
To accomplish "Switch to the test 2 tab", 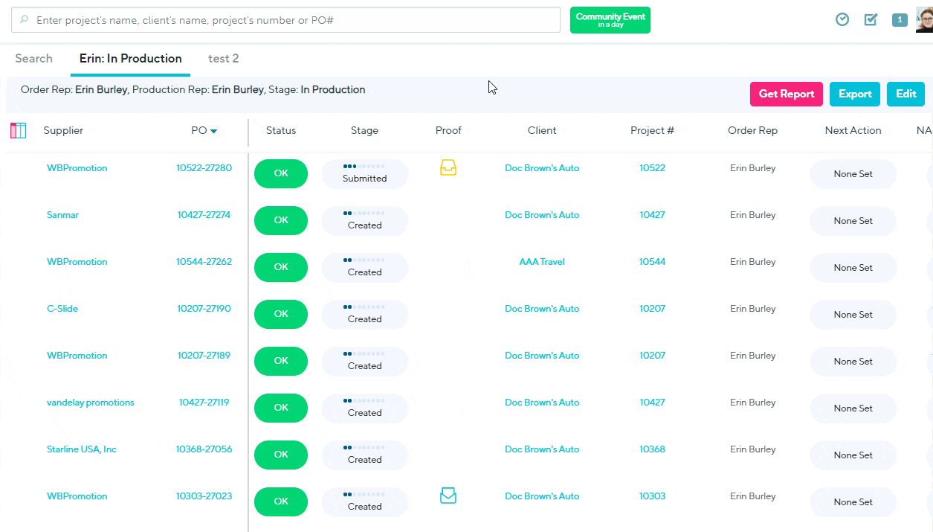I will [223, 59].
